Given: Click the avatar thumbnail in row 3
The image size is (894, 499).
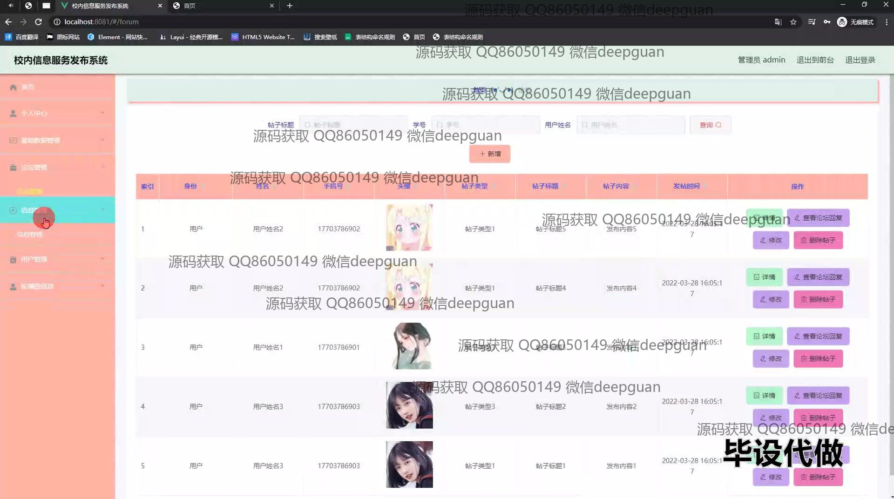Looking at the screenshot, I should (409, 346).
